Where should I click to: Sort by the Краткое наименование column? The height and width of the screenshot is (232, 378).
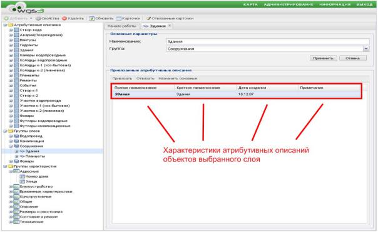pos(205,88)
